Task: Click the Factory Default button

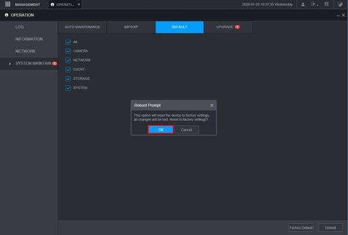Action: 300,227
